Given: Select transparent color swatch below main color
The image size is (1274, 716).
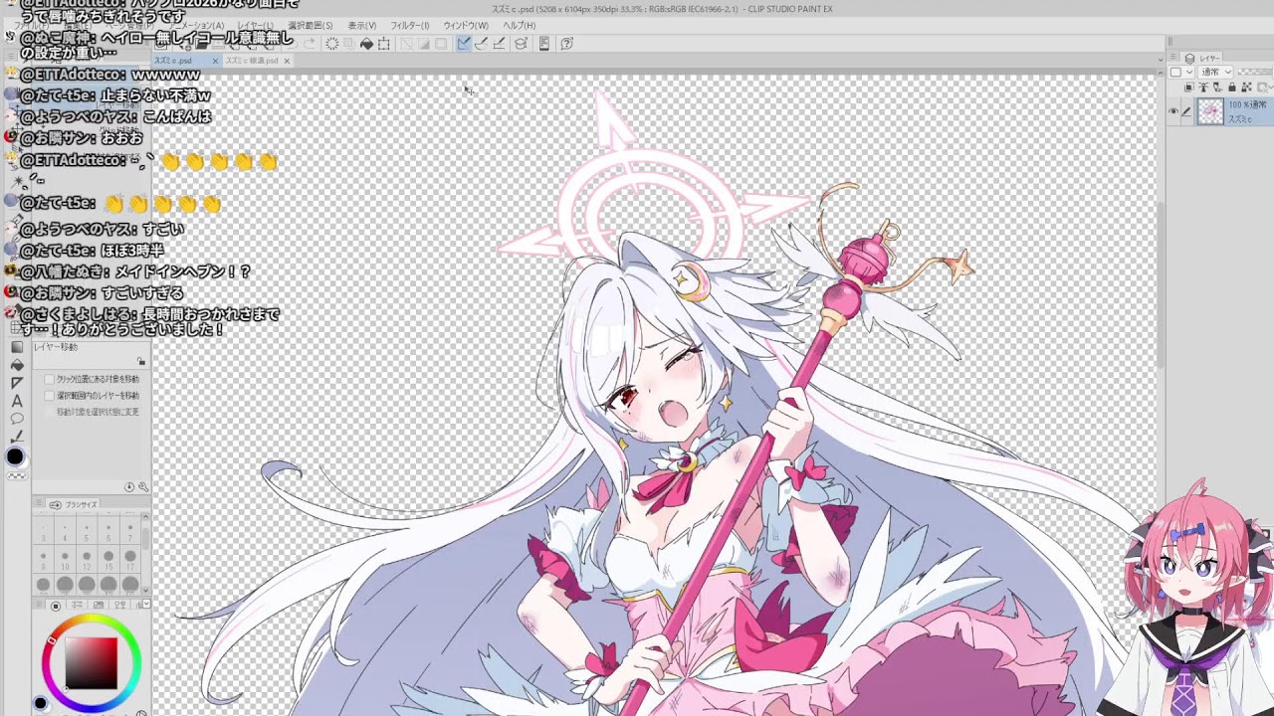Looking at the screenshot, I should (x=18, y=474).
